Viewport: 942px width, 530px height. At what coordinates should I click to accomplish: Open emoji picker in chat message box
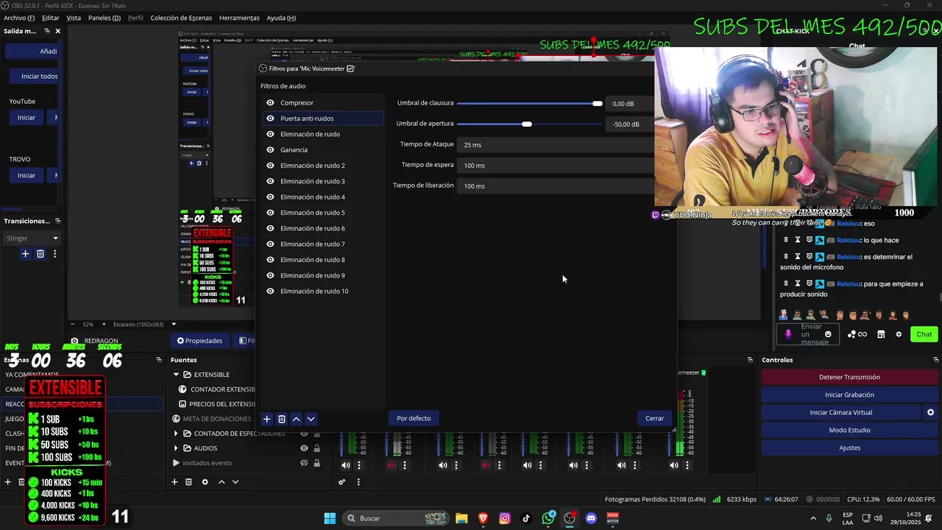click(x=828, y=334)
